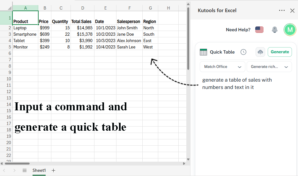Image resolution: width=298 pixels, height=176 pixels.
Task: Select the Monitor cell
Action: pyautogui.click(x=25, y=47)
